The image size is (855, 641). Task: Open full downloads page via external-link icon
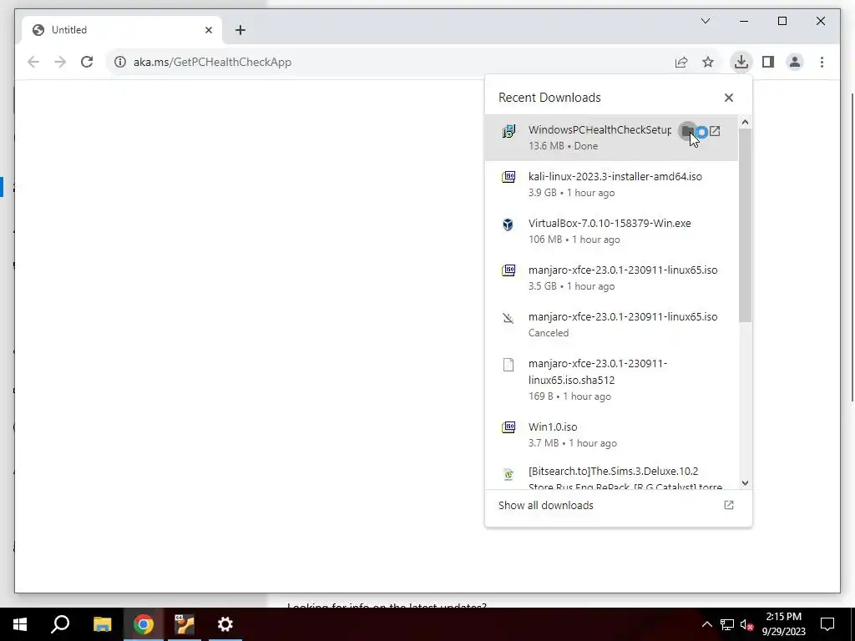[728, 505]
